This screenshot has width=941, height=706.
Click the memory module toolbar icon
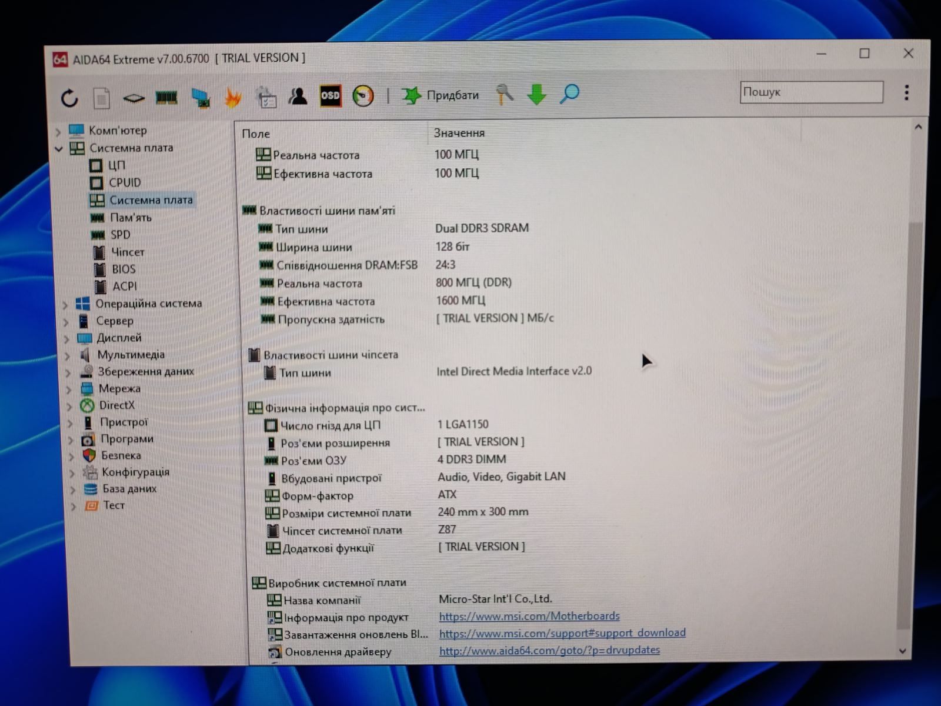tap(166, 97)
